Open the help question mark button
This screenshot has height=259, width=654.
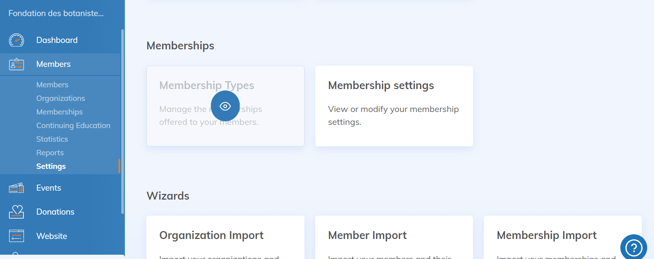click(x=634, y=247)
